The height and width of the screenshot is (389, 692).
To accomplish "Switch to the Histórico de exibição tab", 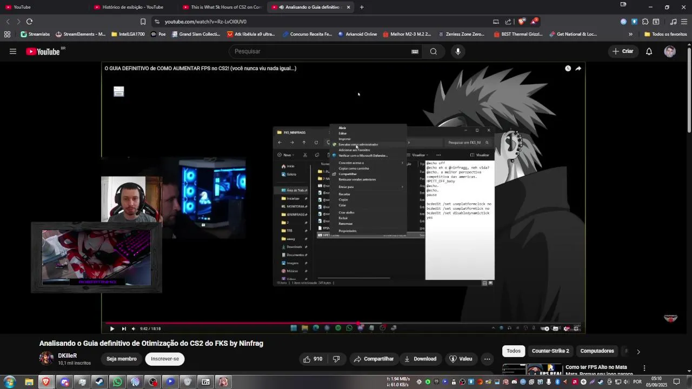I will [132, 7].
